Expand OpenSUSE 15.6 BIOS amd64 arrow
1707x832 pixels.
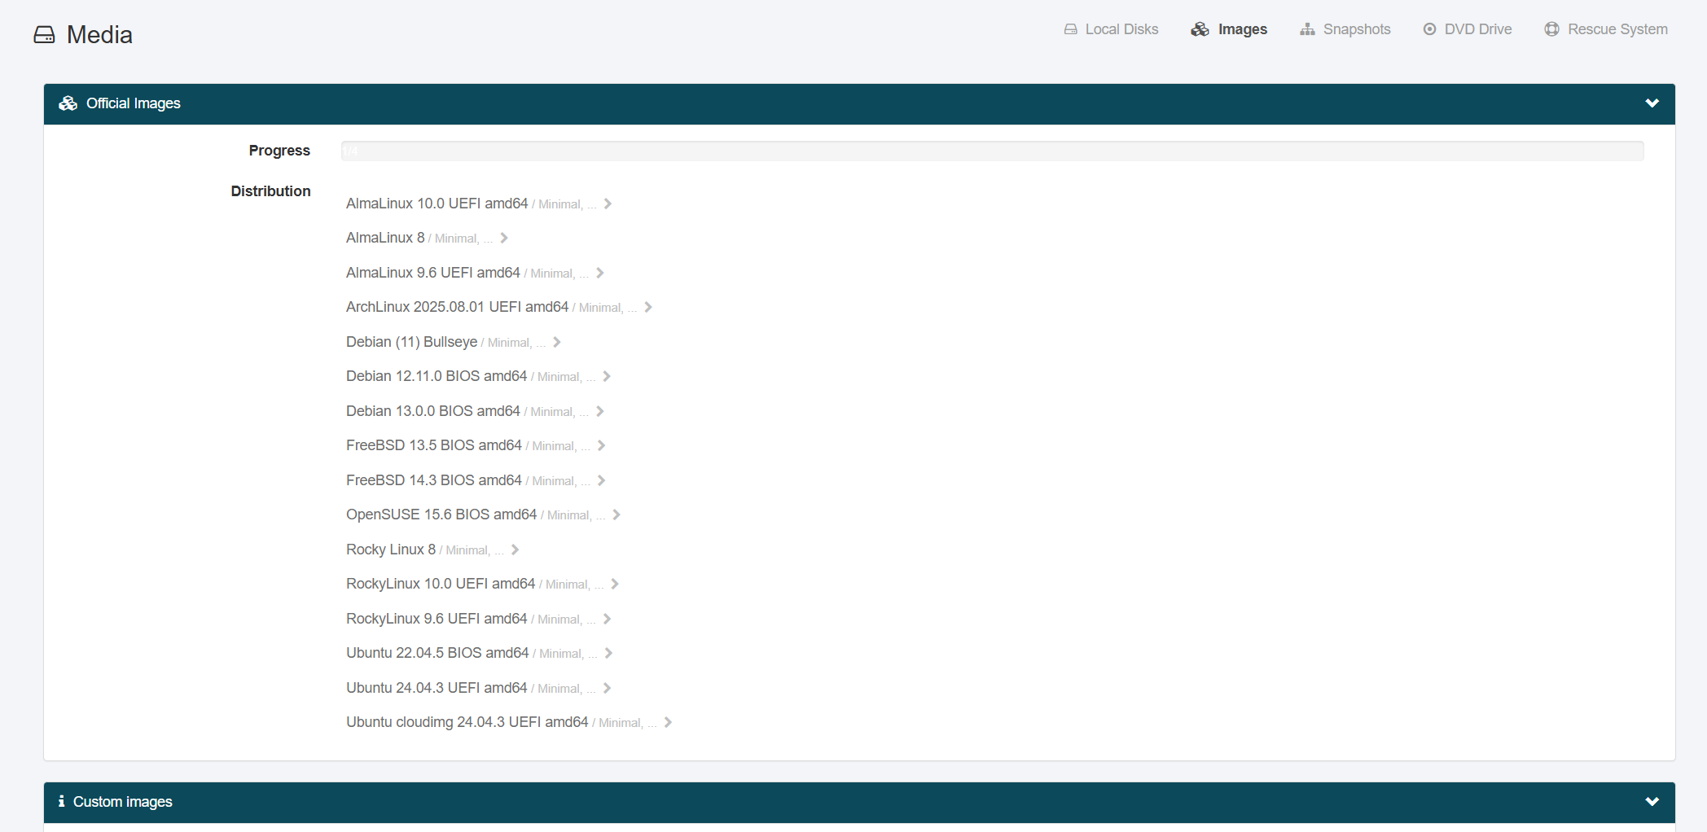(617, 515)
